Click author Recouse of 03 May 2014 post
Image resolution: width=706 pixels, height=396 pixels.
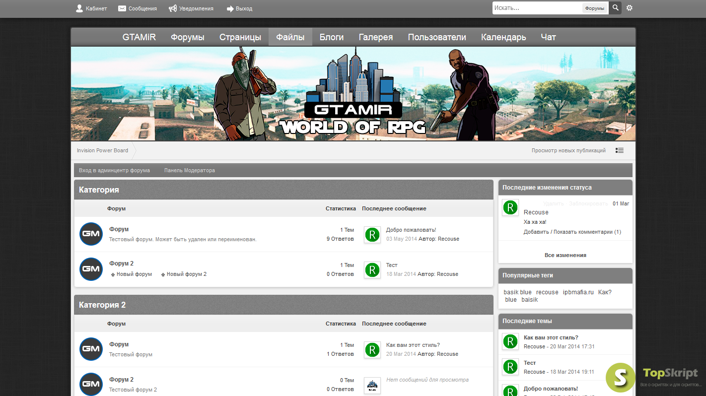click(x=448, y=239)
